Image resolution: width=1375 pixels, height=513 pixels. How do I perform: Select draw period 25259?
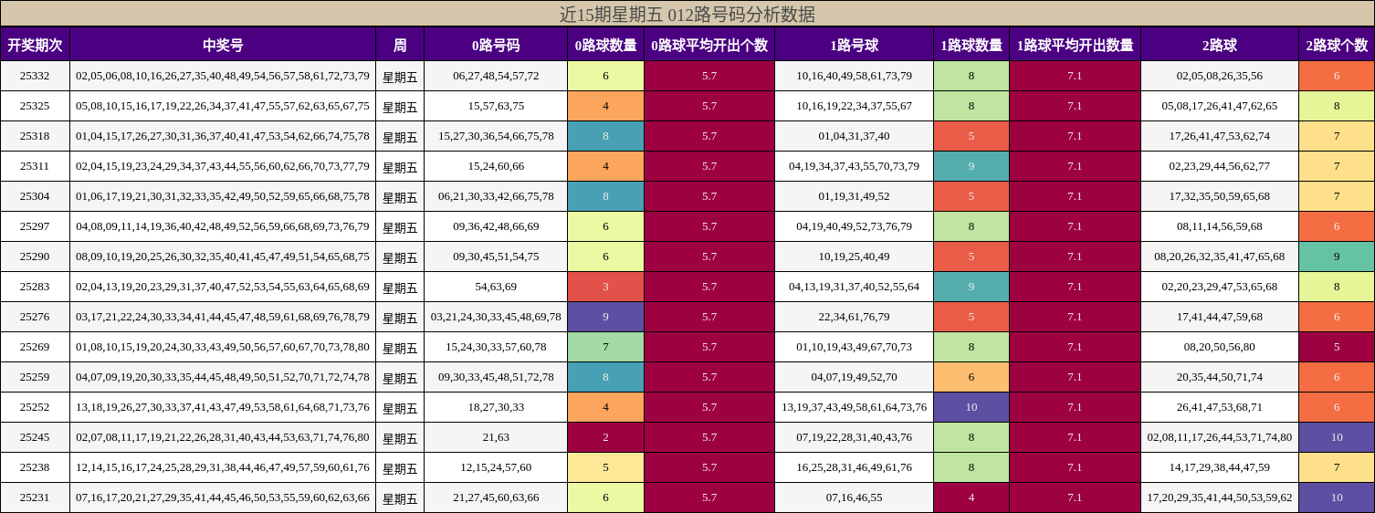tap(35, 377)
